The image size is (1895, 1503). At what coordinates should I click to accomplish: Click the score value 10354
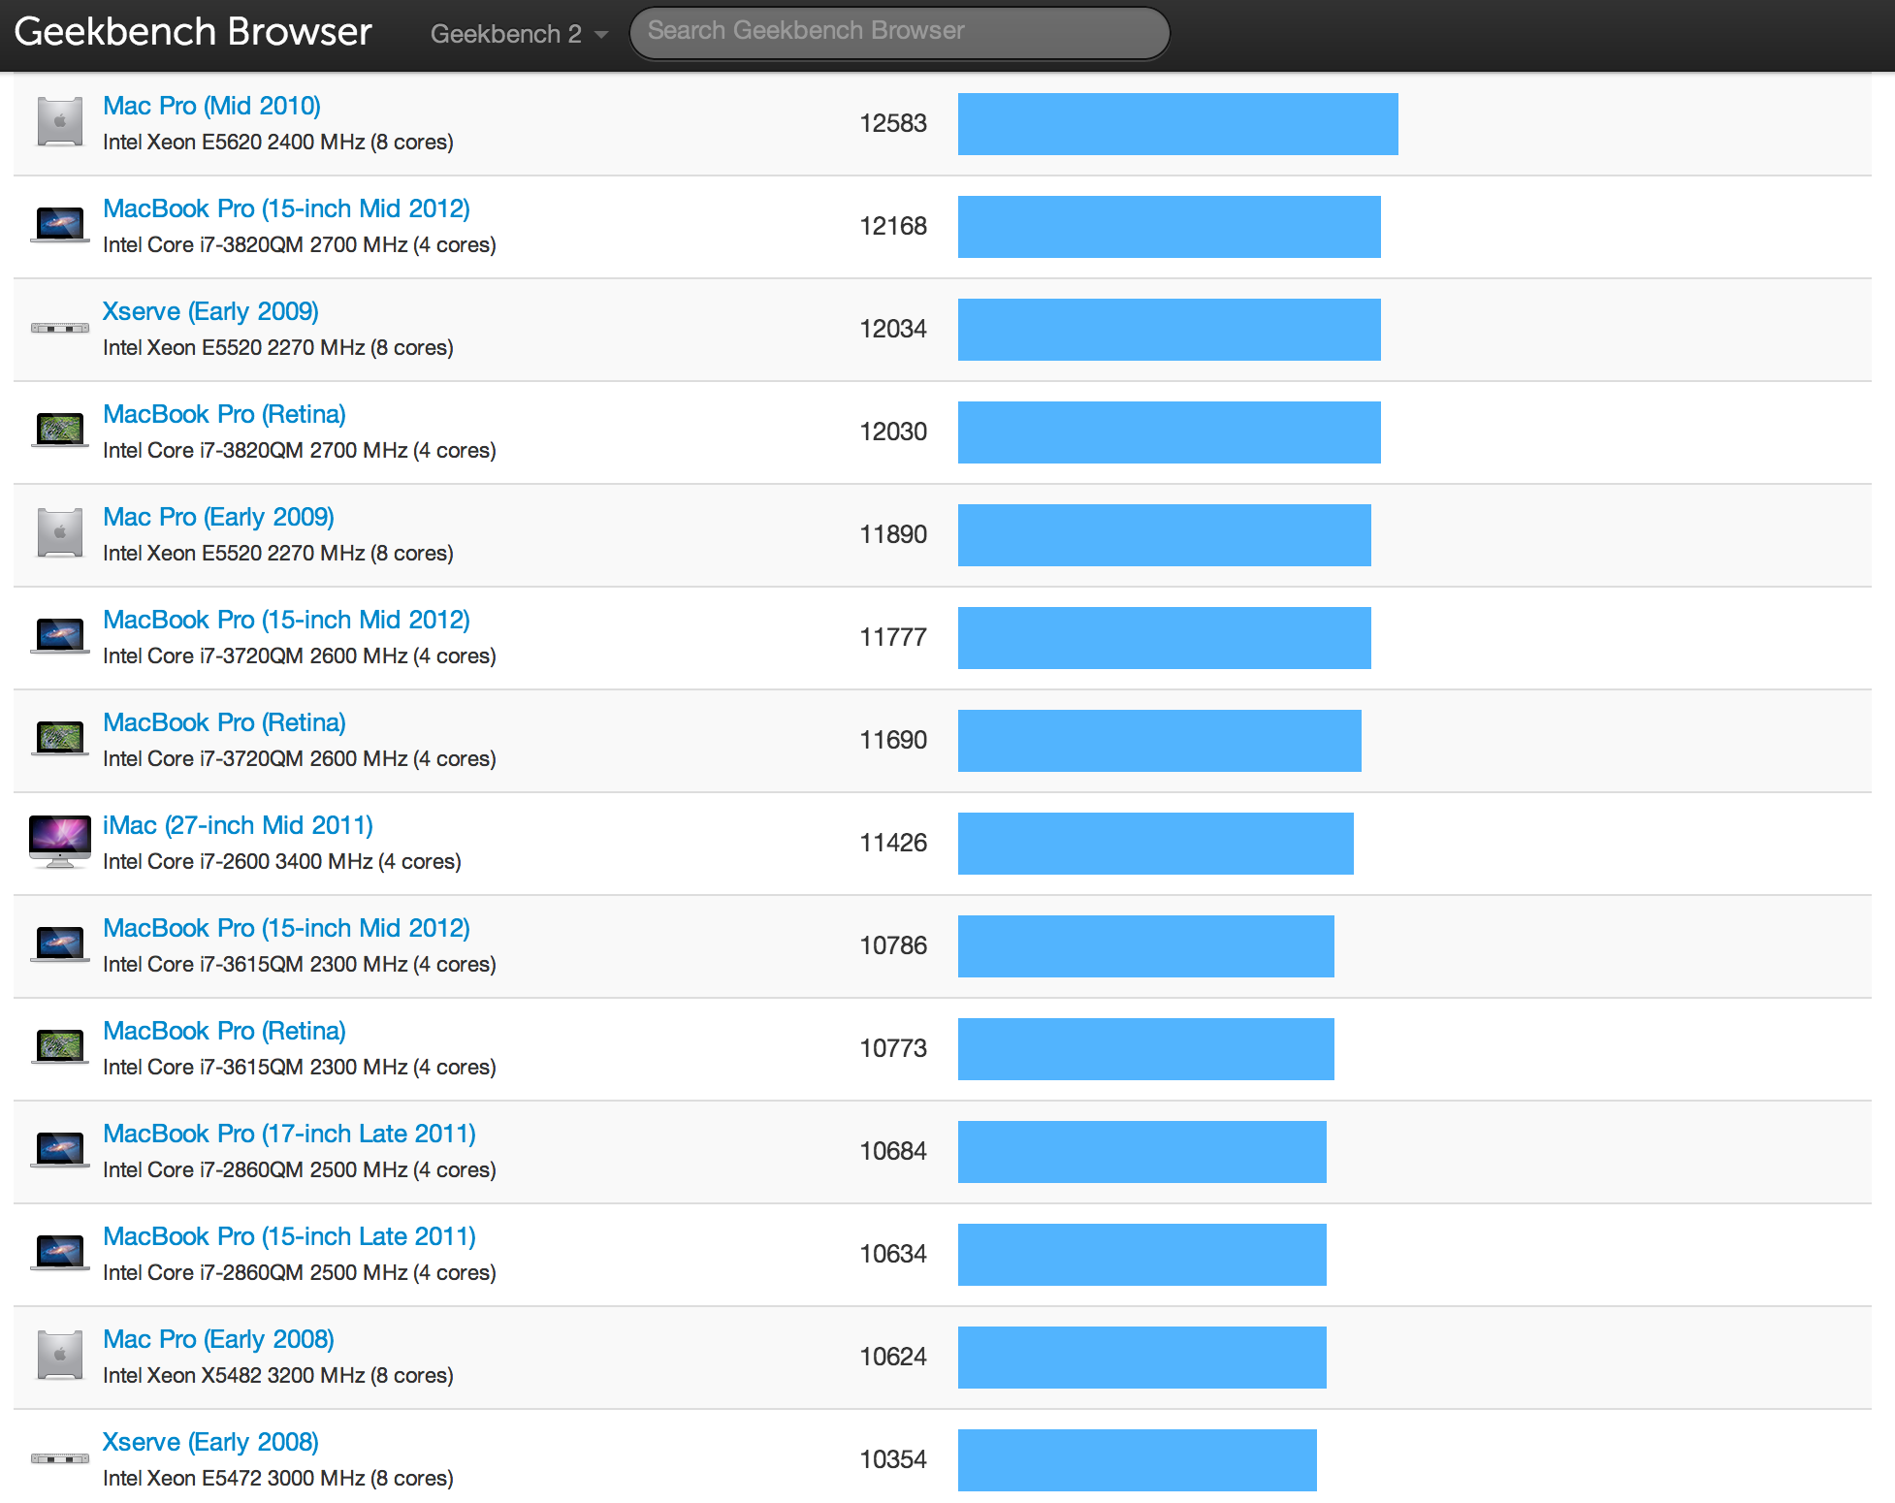pyautogui.click(x=893, y=1459)
